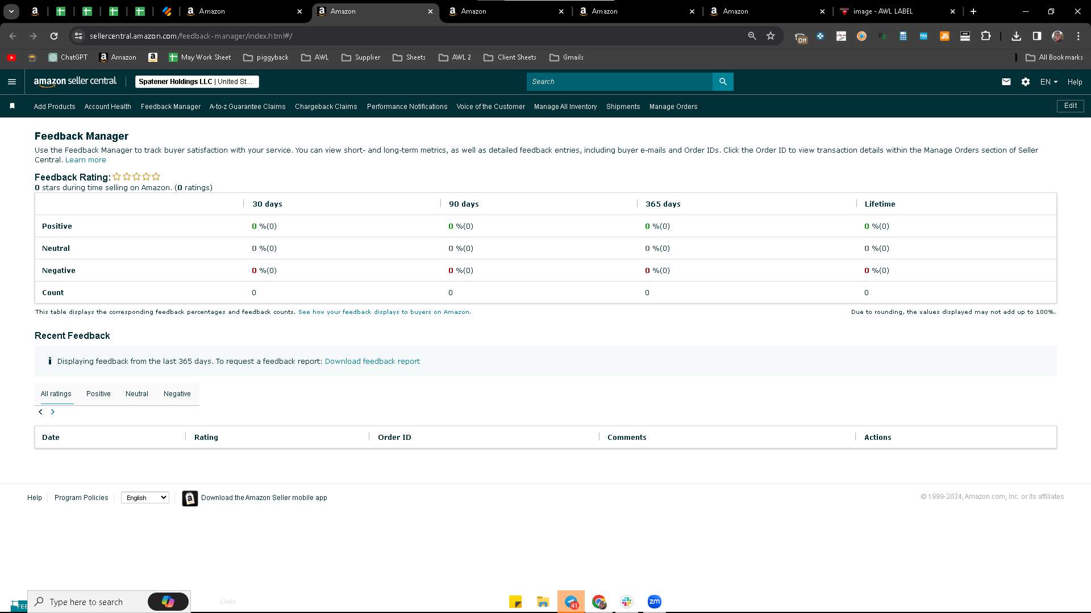
Task: Expand the Client Sheets bookmarks folder
Action: (x=510, y=57)
